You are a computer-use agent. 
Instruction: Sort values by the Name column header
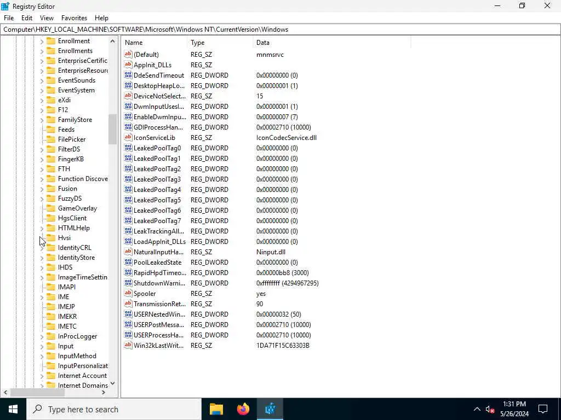[x=154, y=43]
